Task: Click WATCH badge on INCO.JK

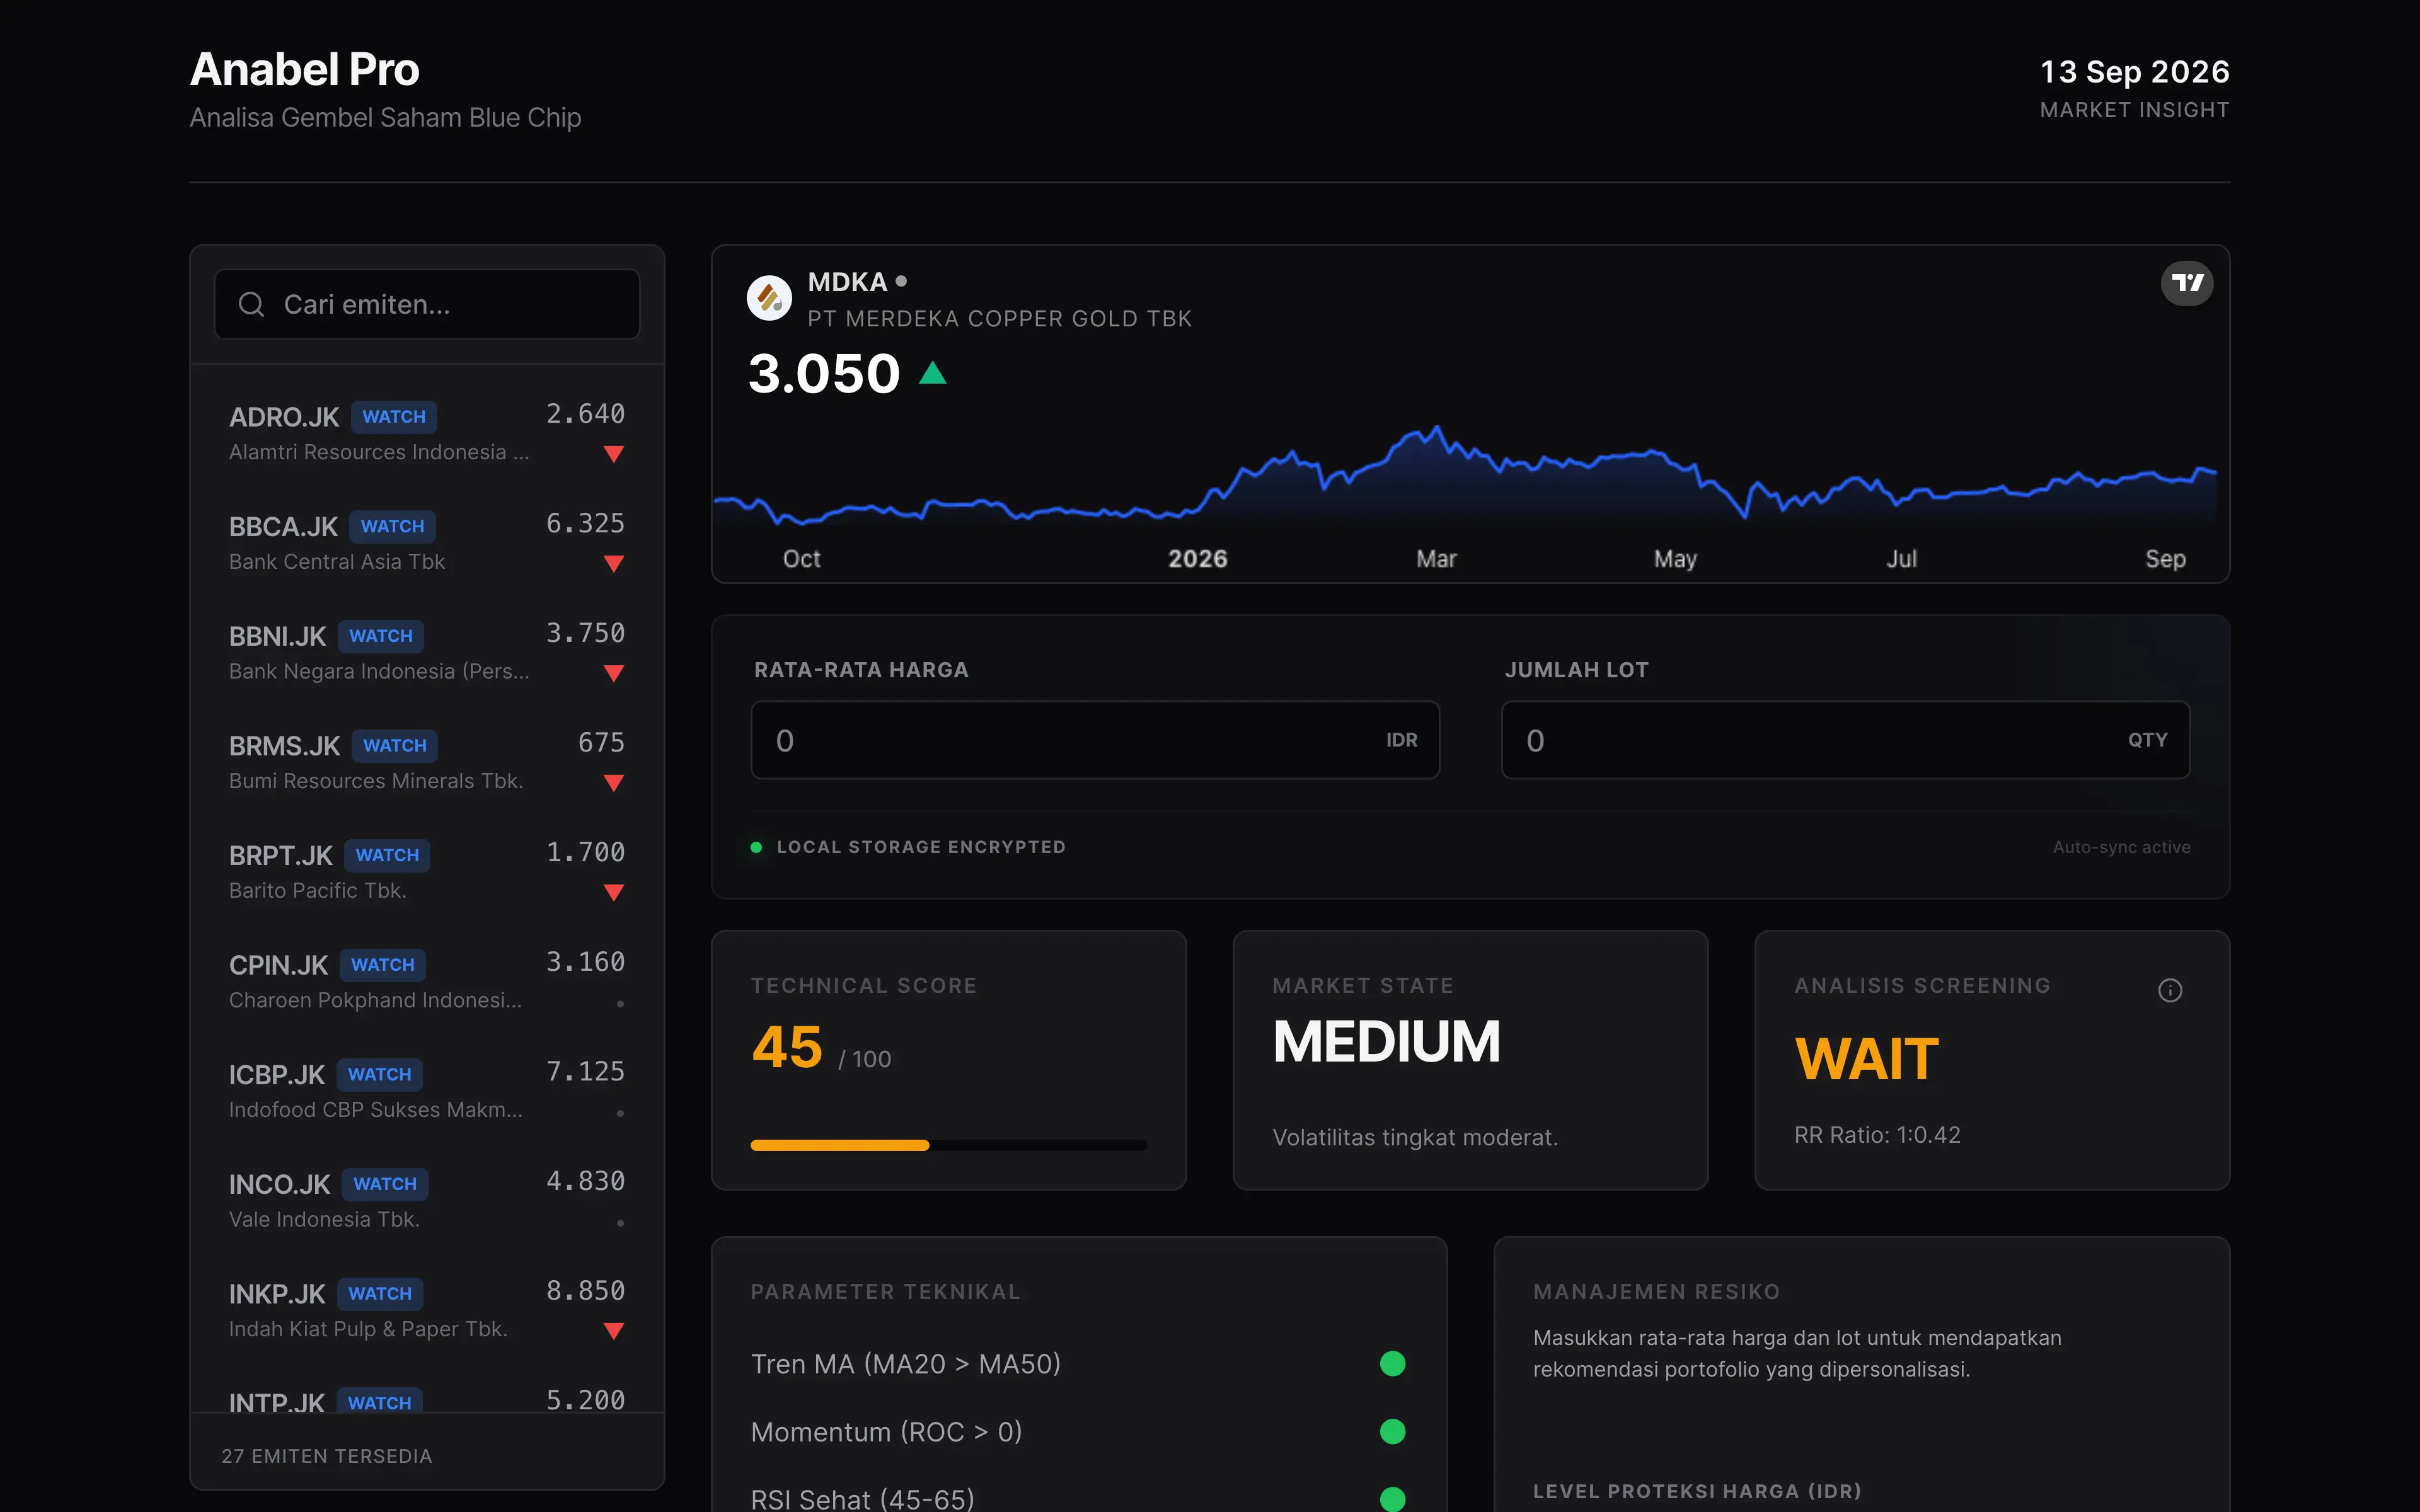Action: (x=385, y=1184)
